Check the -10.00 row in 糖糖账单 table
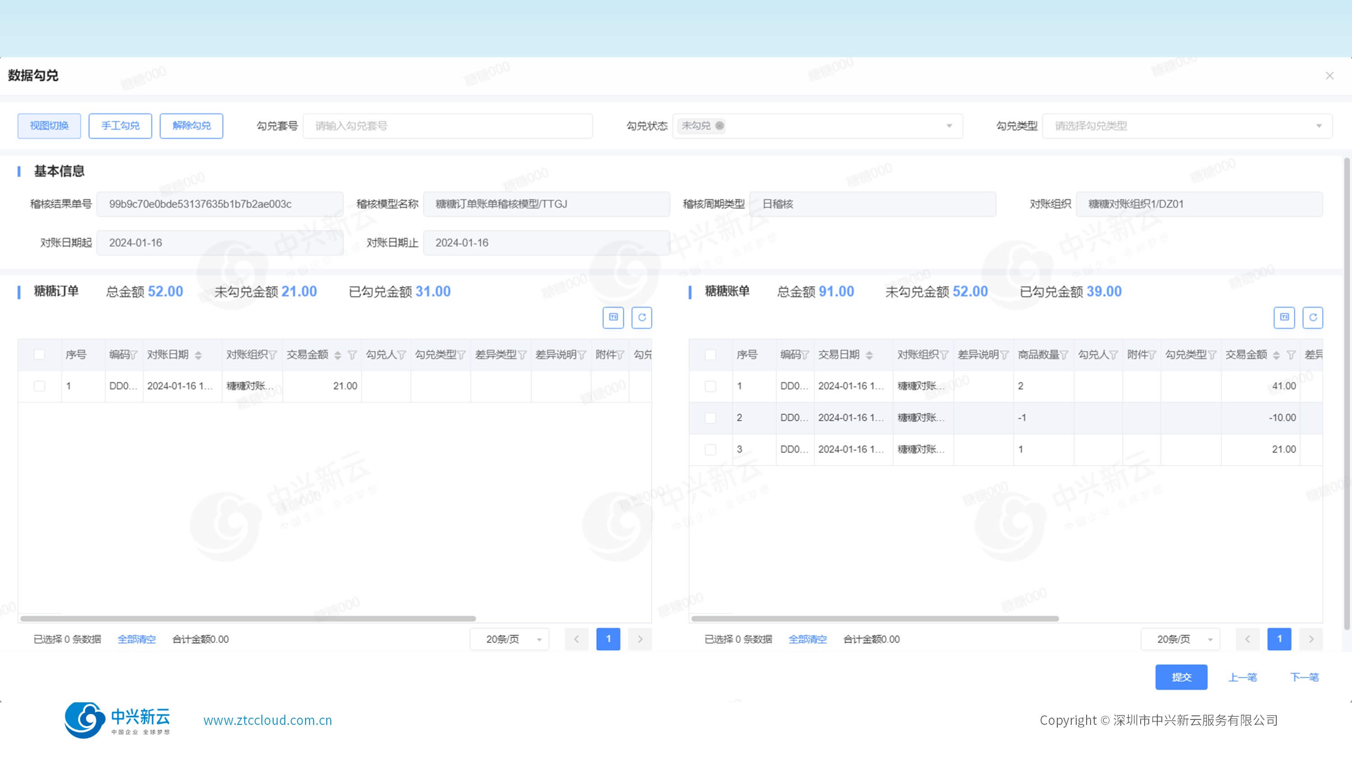 click(x=711, y=418)
